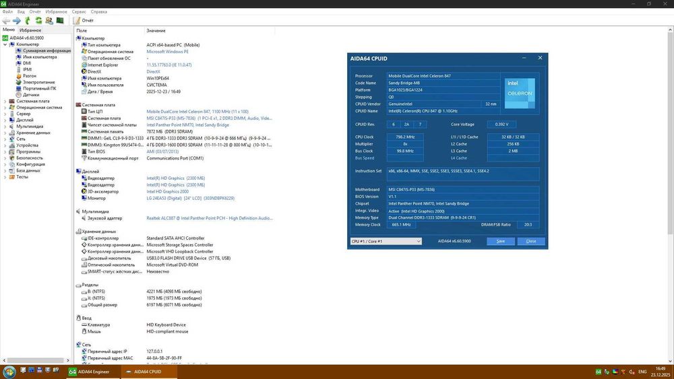Viewport: 674px width, 379px height.
Task: Click the Back arrow toolbar icon
Action: [6, 21]
